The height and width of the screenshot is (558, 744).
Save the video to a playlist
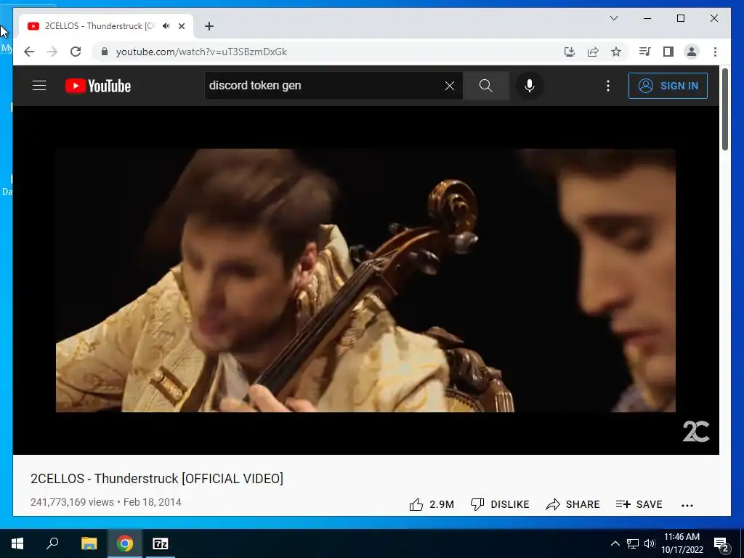pos(639,504)
